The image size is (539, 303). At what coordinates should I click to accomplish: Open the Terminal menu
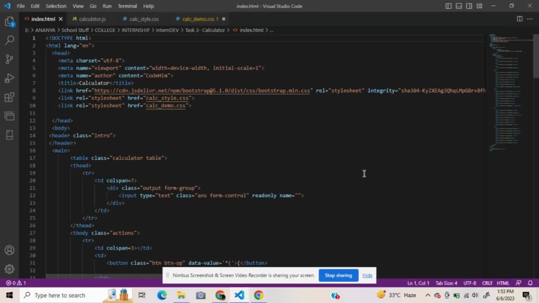[127, 6]
